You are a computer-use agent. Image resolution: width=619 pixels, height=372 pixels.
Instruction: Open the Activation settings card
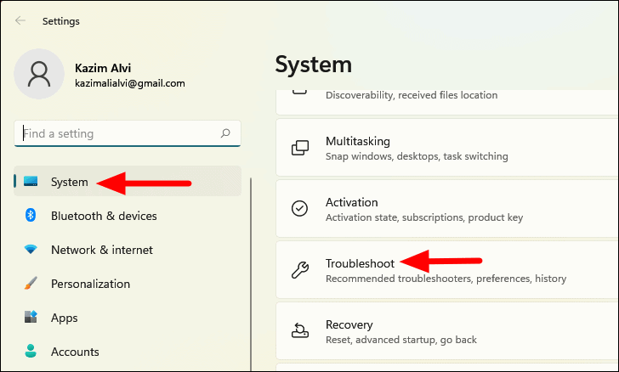pyautogui.click(x=447, y=209)
